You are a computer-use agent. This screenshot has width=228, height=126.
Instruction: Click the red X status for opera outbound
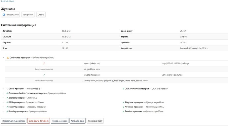tap(44, 63)
